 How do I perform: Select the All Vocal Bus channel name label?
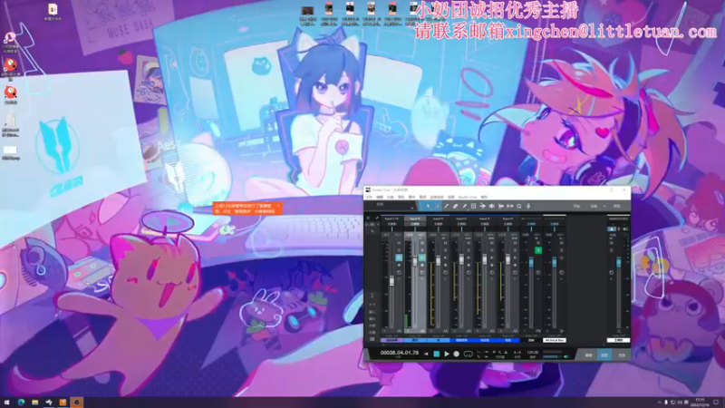coord(555,340)
